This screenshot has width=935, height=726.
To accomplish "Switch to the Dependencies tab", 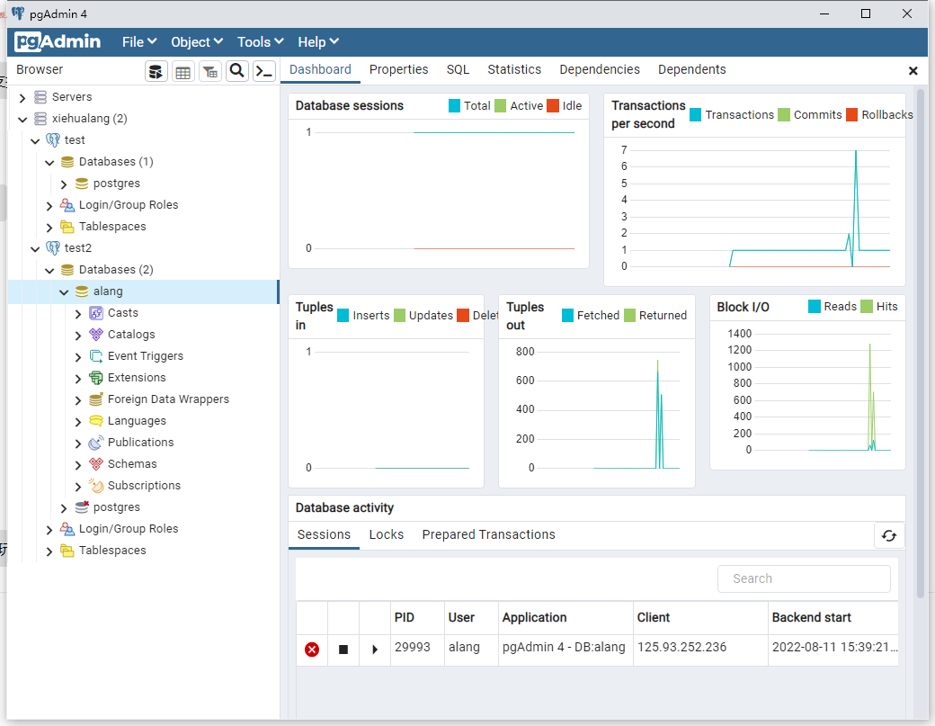I will (600, 69).
